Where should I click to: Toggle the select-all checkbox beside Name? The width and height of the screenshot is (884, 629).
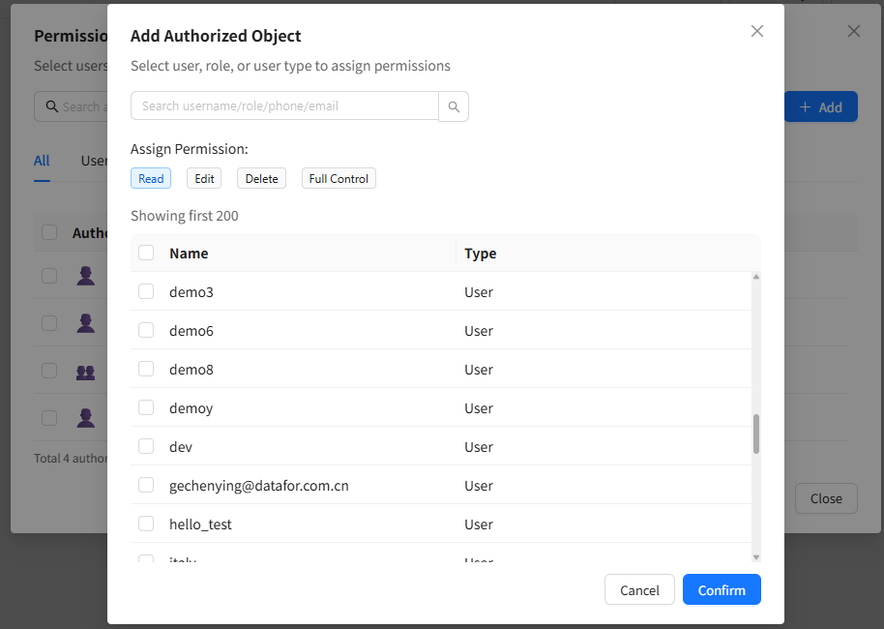(146, 253)
